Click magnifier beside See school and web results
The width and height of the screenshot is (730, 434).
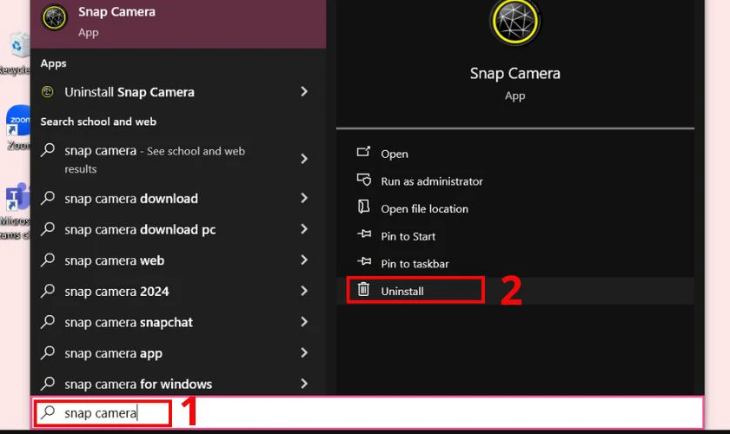point(48,150)
